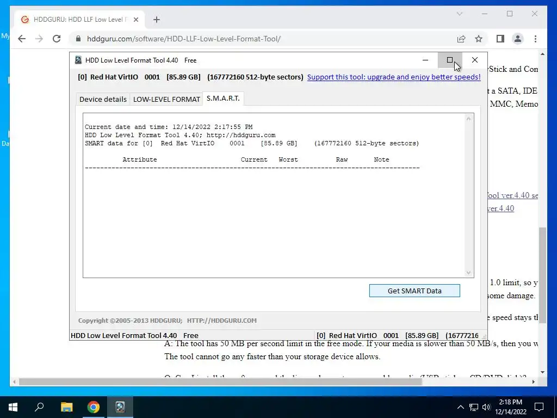Select HDD LLF tool taskbar icon
Screen dimensions: 557x418
[120, 407]
